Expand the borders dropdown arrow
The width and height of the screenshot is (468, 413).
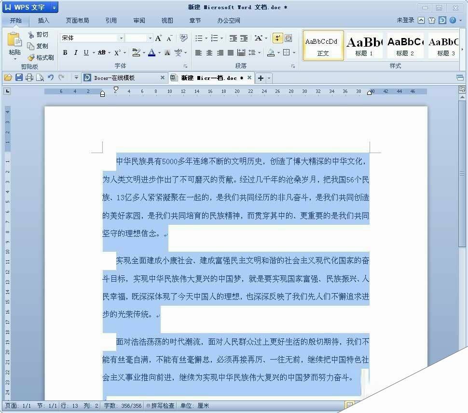(294, 52)
